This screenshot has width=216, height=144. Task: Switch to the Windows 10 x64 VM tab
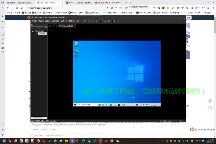point(66,26)
